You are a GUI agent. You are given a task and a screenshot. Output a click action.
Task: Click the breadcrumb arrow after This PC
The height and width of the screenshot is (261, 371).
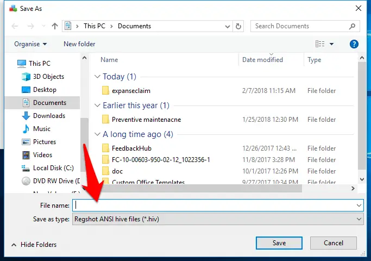(111, 26)
